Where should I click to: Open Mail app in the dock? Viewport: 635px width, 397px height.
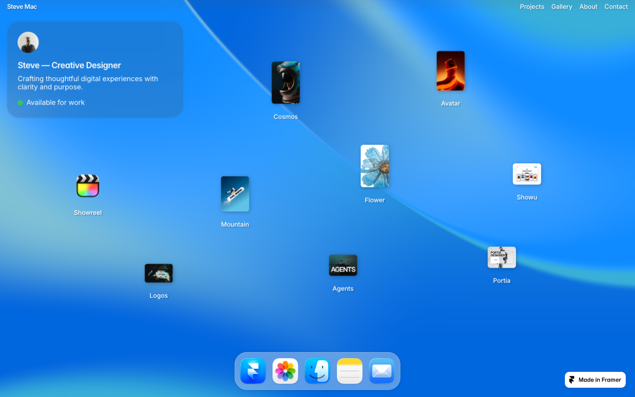pos(382,371)
